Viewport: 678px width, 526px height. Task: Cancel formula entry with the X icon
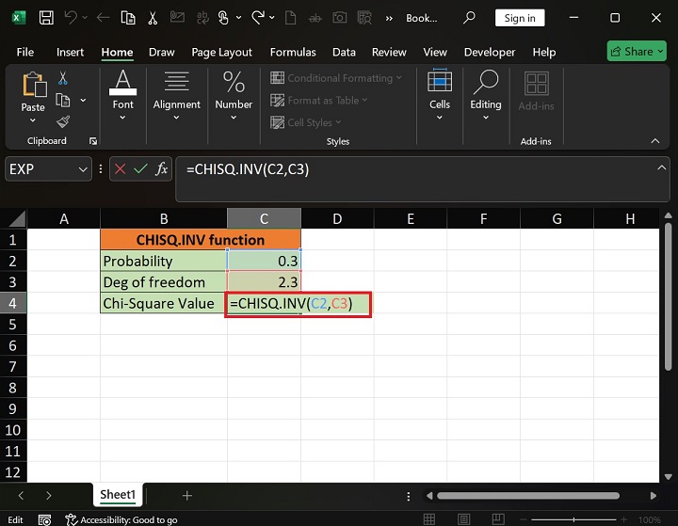(x=120, y=169)
